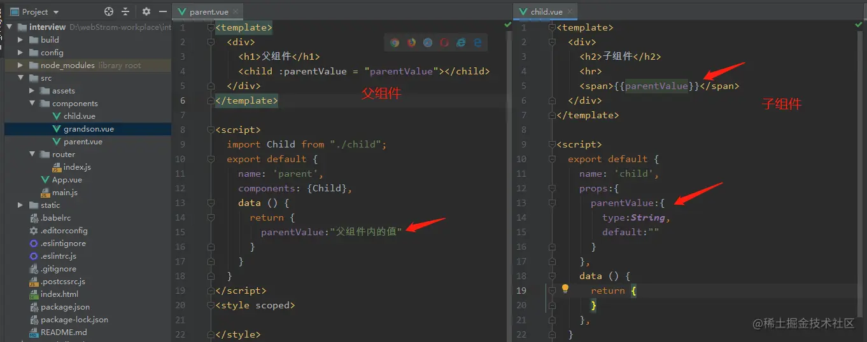
Task: Collapse all with the Project panel icon
Action: coord(125,11)
